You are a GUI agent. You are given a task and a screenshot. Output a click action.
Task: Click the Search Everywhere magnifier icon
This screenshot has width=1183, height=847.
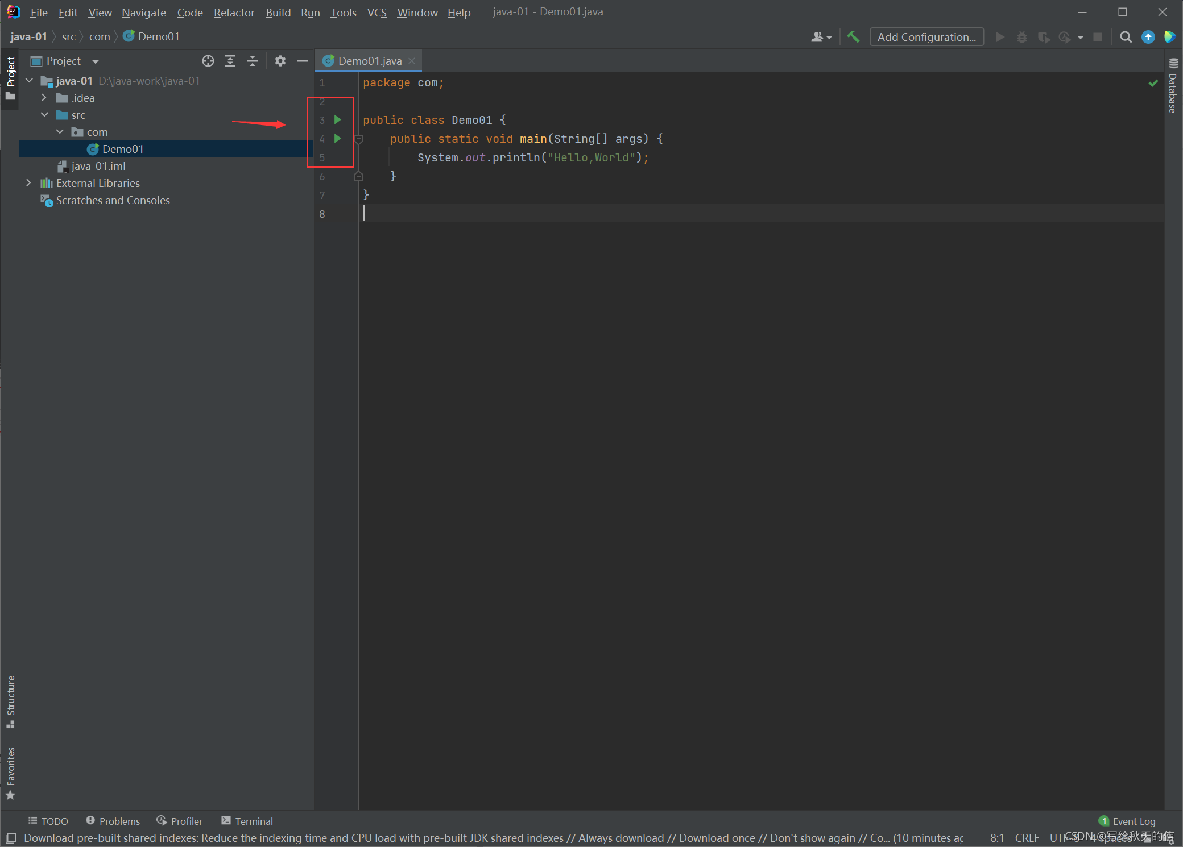(1125, 37)
